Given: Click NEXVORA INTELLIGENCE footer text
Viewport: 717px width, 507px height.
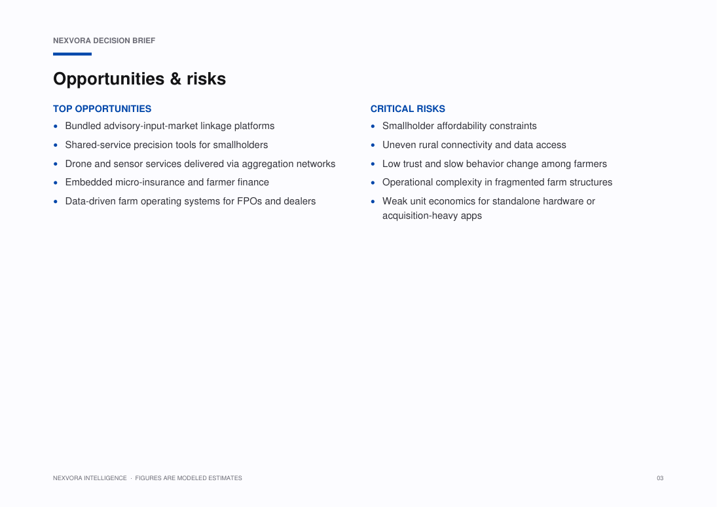Looking at the screenshot, I should tap(90, 478).
